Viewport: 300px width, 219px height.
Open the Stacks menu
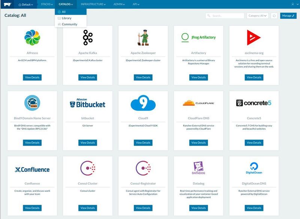tap(47, 4)
